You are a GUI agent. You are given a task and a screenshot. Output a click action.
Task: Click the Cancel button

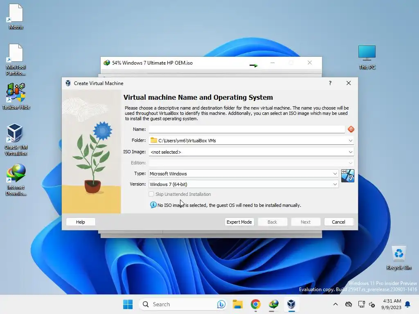pos(338,222)
